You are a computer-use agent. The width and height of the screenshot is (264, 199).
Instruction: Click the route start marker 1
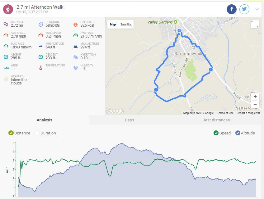click(x=156, y=90)
